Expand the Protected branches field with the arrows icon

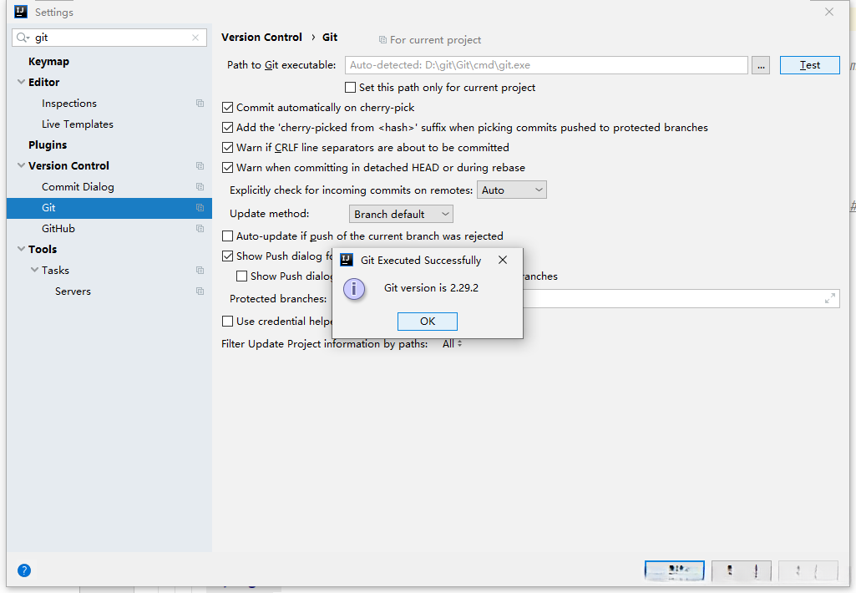coord(830,299)
